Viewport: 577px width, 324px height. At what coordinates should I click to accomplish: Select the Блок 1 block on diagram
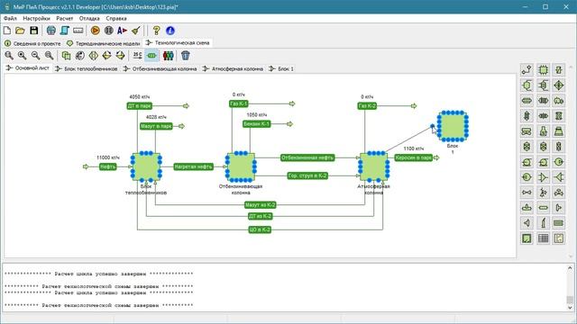[453, 126]
